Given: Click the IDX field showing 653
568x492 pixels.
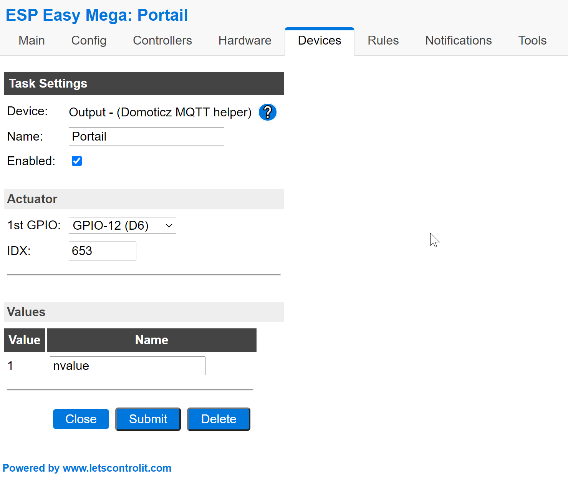Looking at the screenshot, I should [102, 251].
